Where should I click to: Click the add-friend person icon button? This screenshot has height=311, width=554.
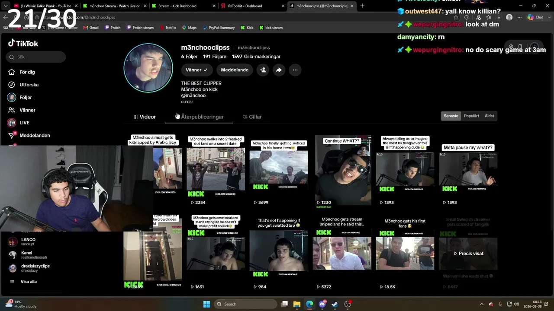point(263,70)
